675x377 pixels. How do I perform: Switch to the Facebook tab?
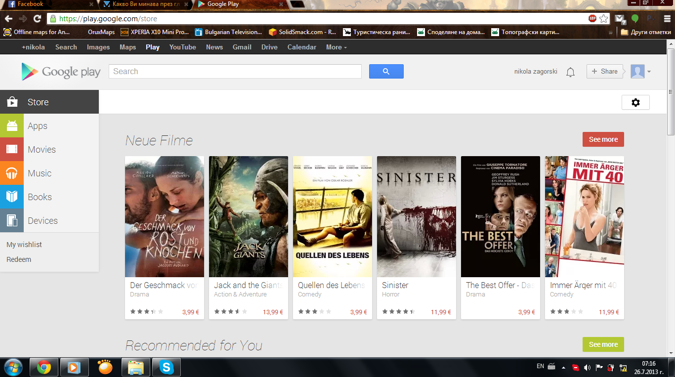[x=48, y=4]
